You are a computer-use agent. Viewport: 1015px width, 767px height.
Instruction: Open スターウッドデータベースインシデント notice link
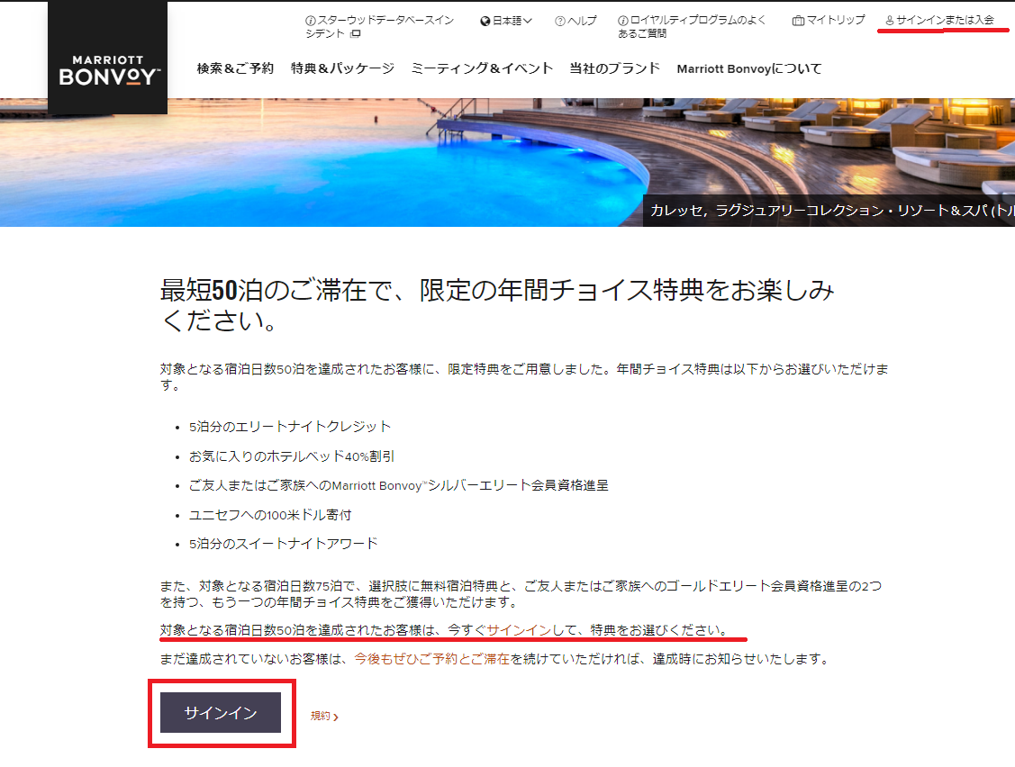(380, 26)
